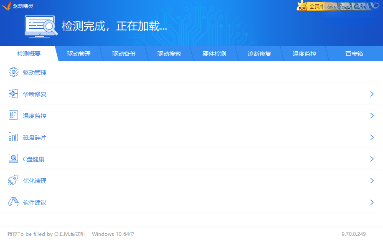Open the 硬件检测 tab

[x=214, y=54]
